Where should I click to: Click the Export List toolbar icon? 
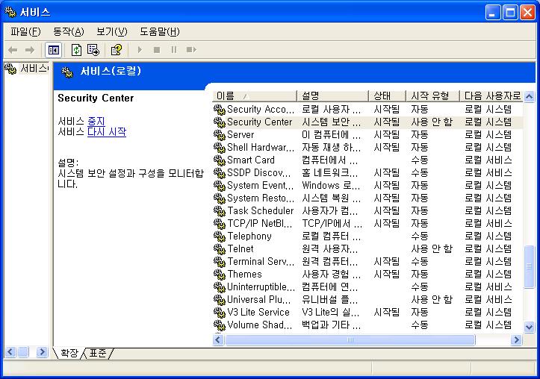tap(93, 50)
